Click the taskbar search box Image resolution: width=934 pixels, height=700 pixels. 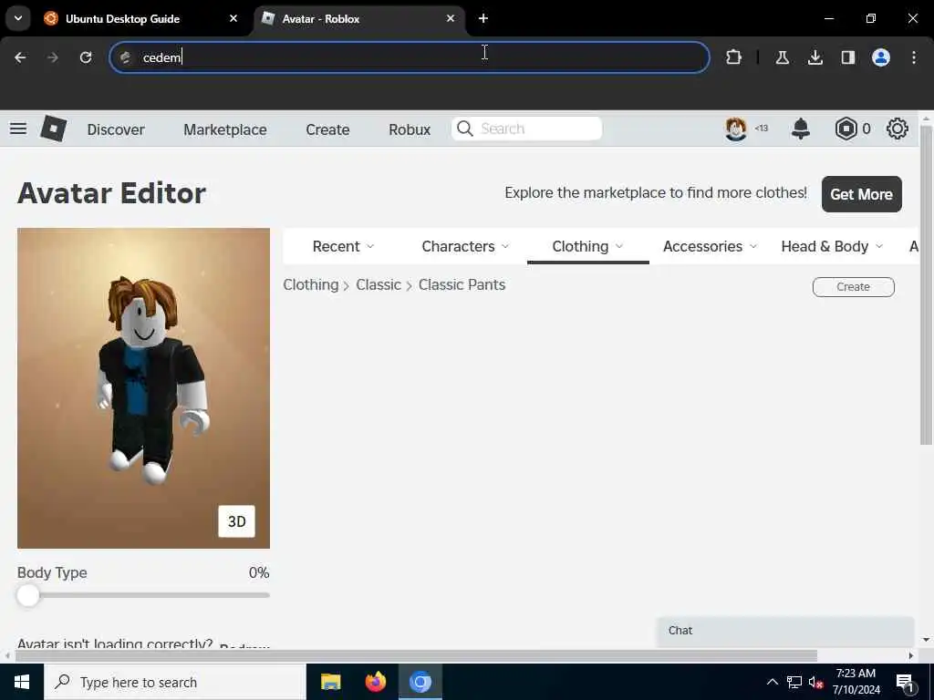(x=175, y=682)
